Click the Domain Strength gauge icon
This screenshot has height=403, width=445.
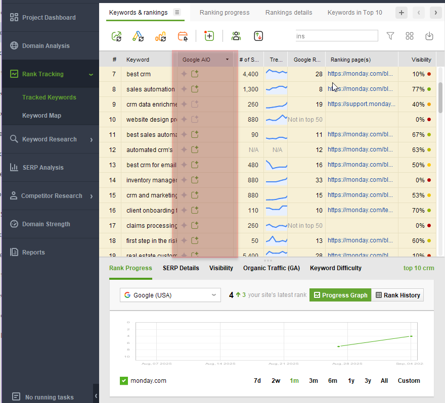point(14,224)
